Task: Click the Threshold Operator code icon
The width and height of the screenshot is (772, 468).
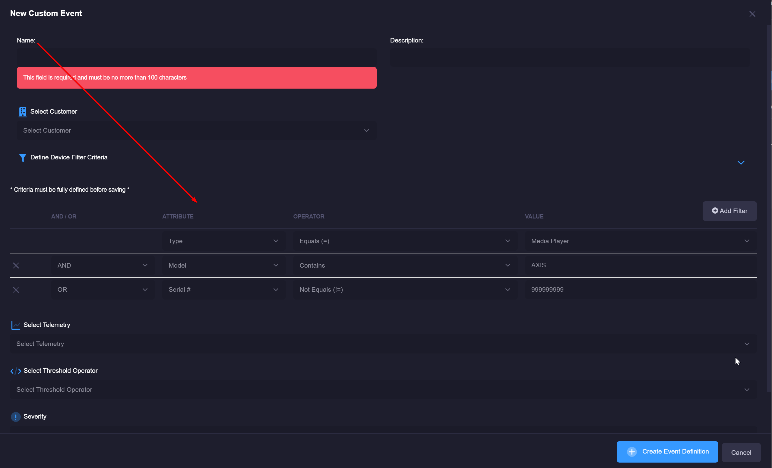Action: (16, 371)
